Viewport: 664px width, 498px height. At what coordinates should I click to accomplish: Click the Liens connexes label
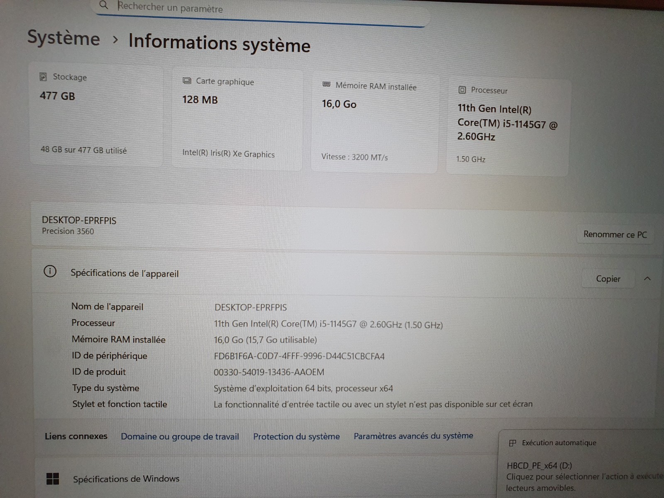point(76,436)
